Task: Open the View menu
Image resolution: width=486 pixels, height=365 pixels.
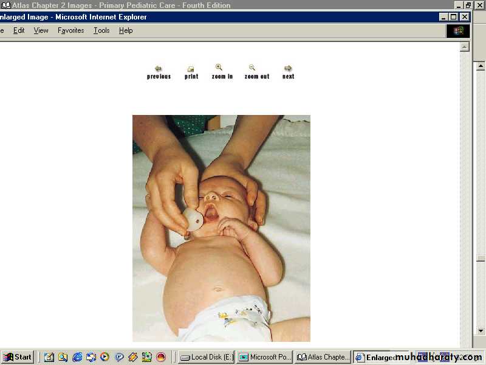Action: point(41,30)
